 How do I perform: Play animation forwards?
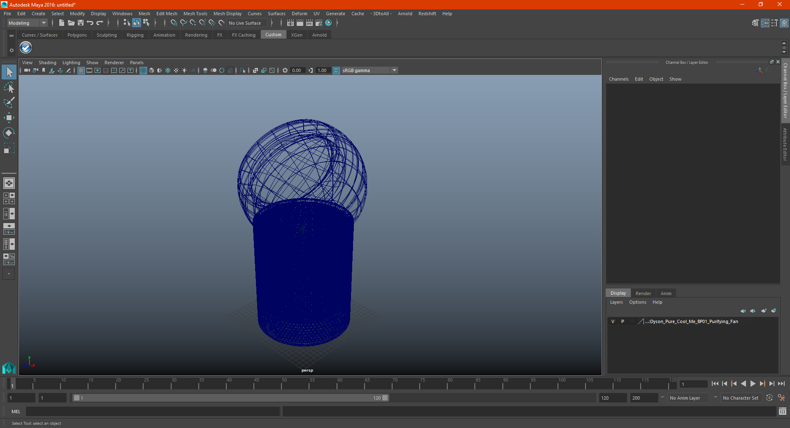[753, 384]
